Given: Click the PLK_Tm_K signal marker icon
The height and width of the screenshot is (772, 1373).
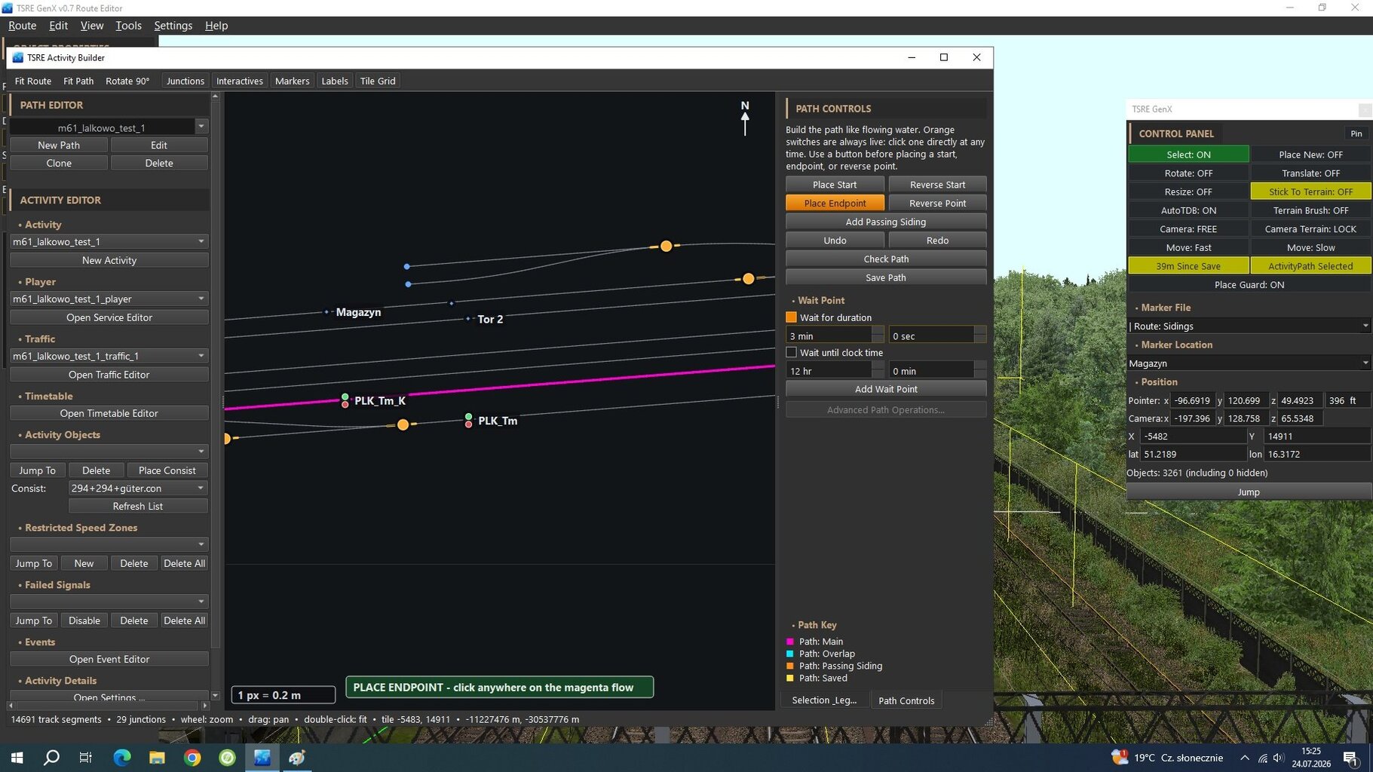Looking at the screenshot, I should click(x=345, y=400).
